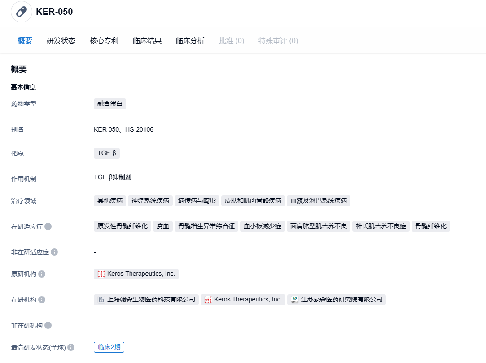Switch to the 研发状态 tab
The image size is (486, 363).
[61, 41]
